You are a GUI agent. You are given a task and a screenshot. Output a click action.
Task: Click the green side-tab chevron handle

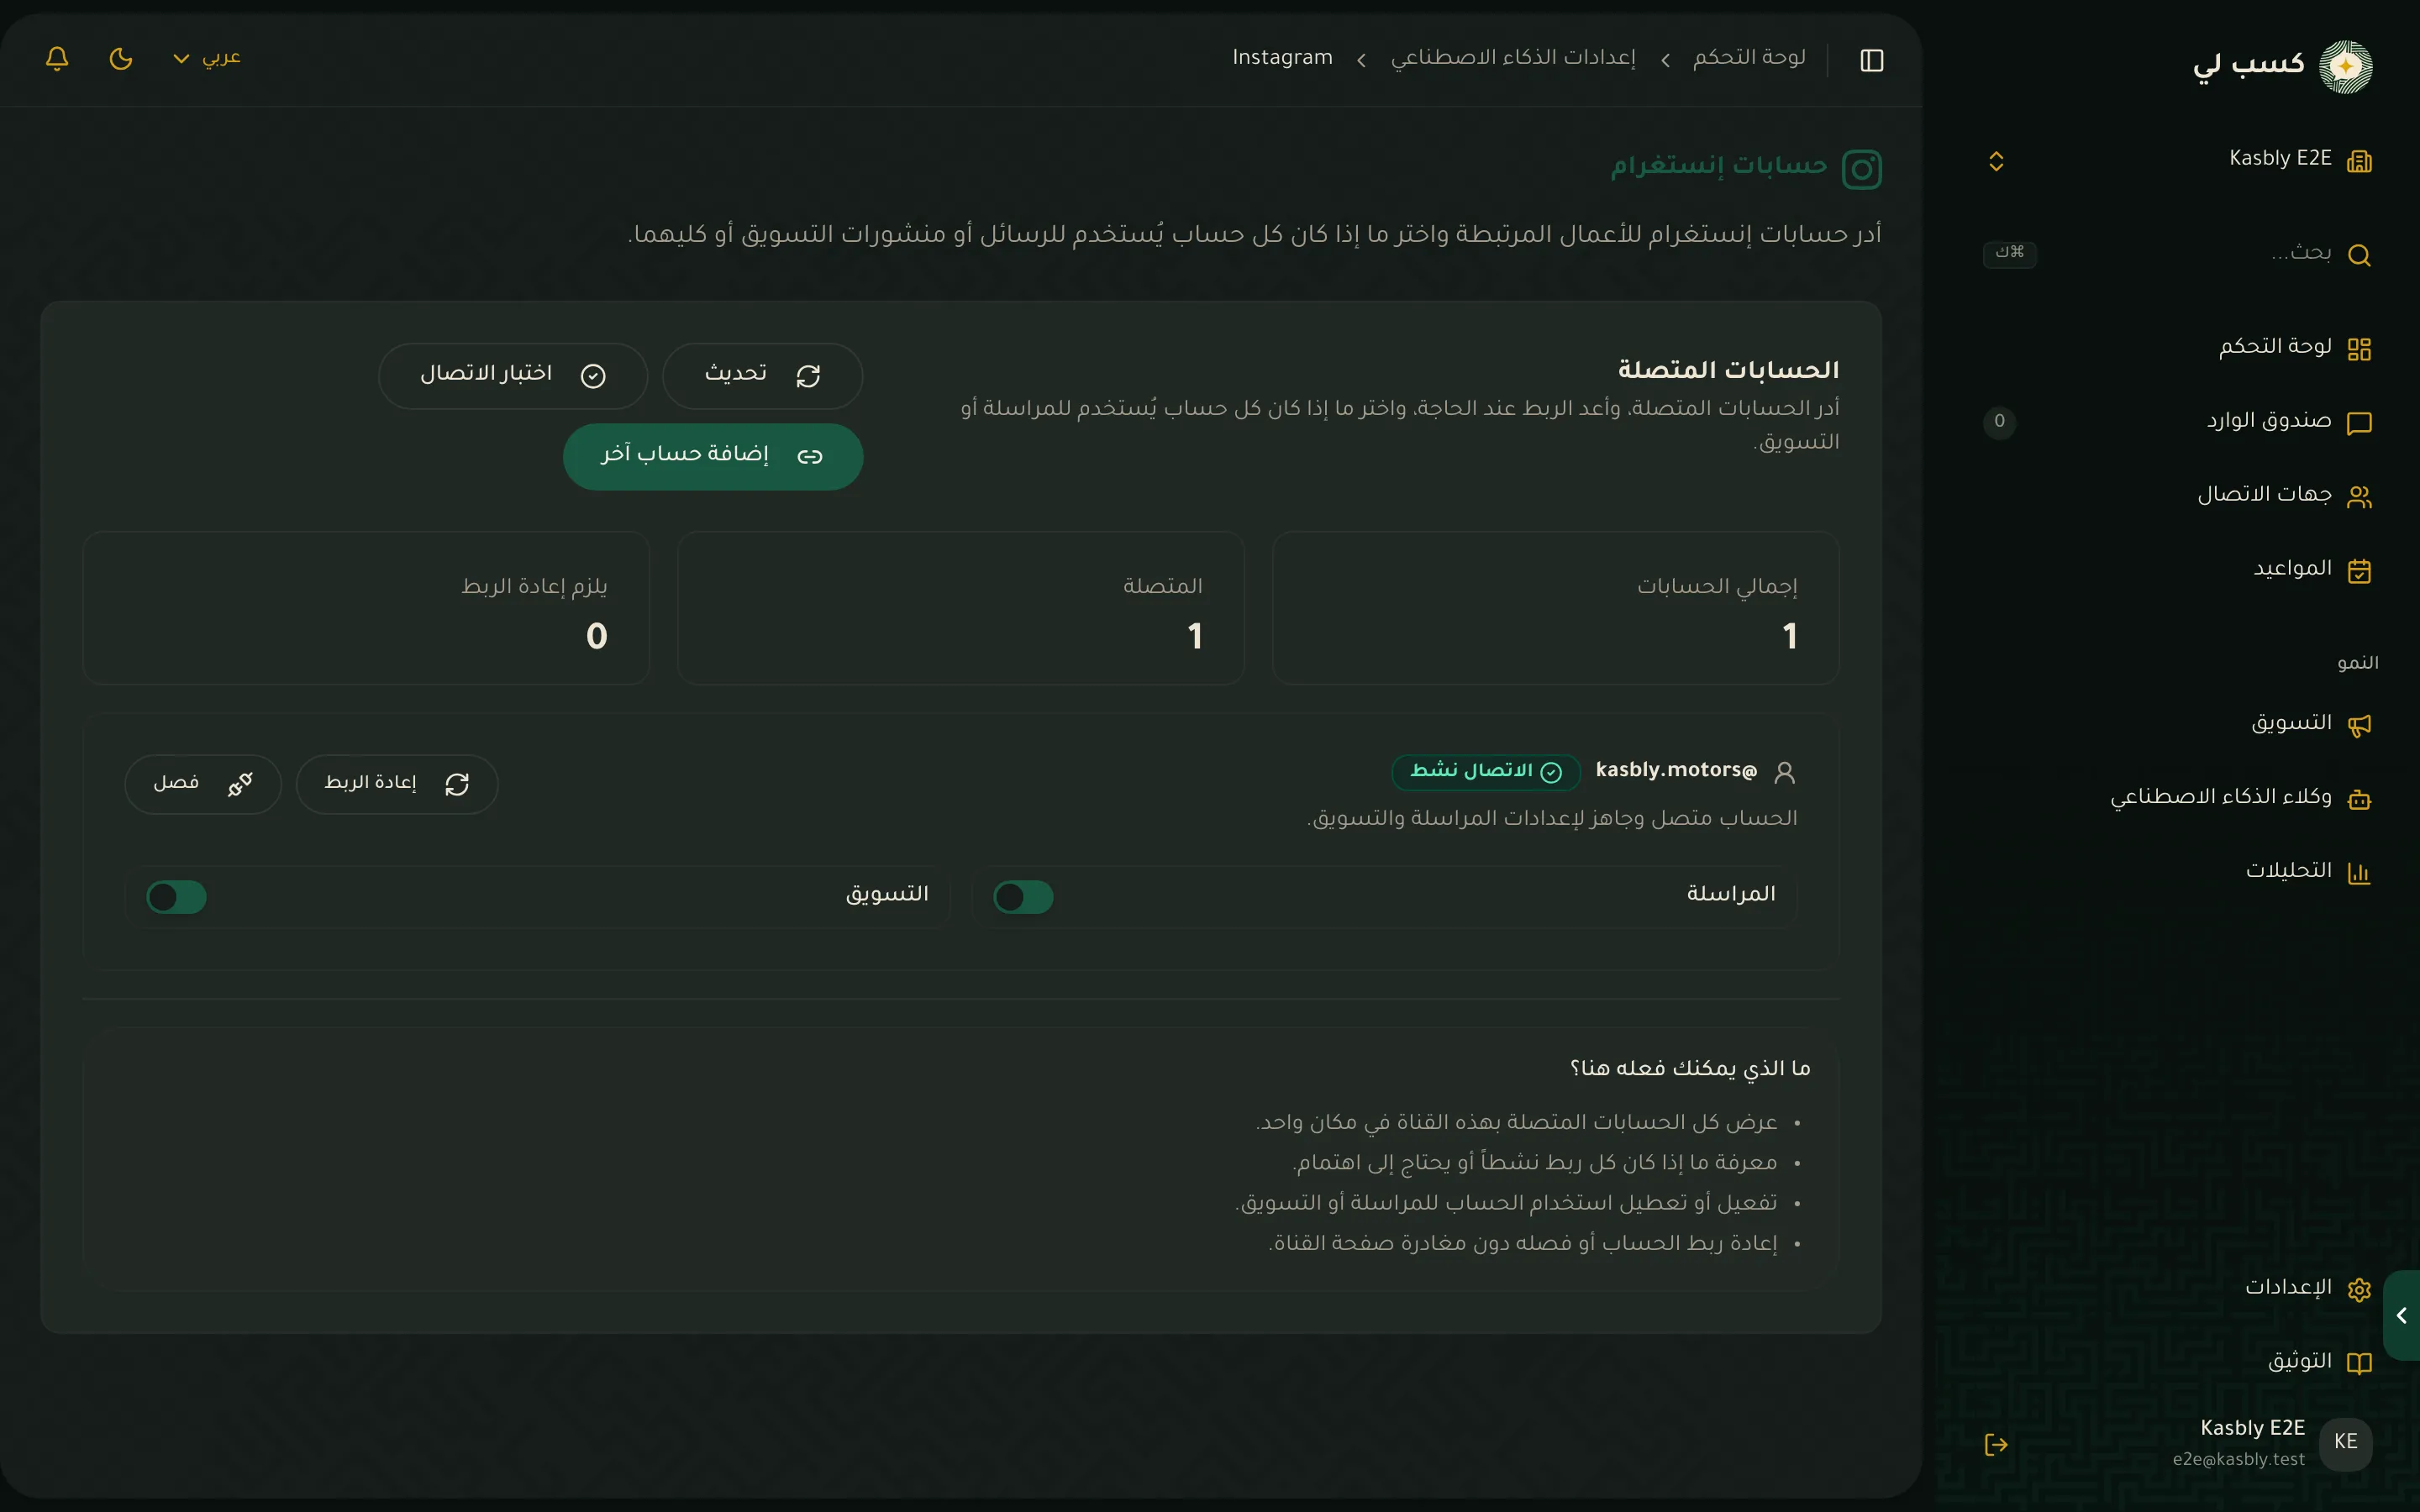click(x=2402, y=1315)
